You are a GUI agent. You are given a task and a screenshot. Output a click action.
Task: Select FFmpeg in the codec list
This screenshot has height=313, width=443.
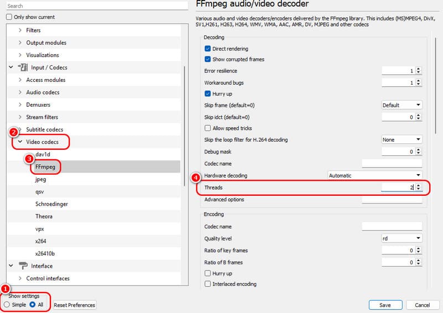(46, 166)
